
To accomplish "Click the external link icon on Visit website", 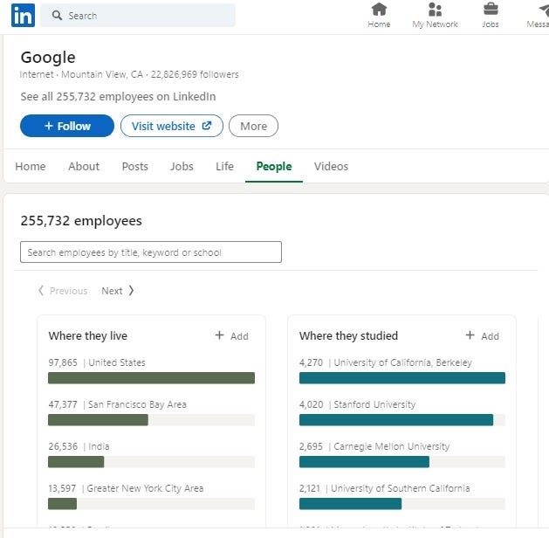I will tap(207, 126).
